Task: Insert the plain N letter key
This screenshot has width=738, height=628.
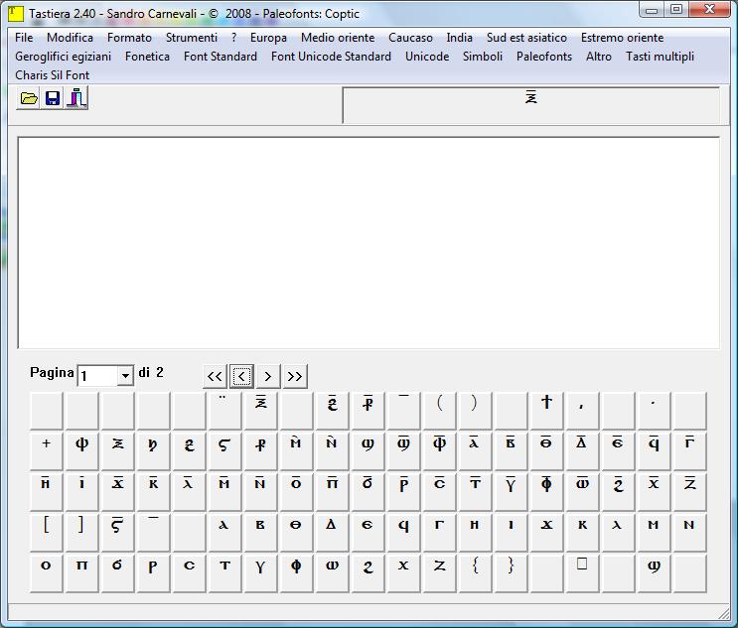Action: 689,532
